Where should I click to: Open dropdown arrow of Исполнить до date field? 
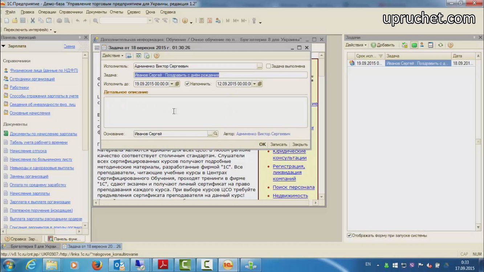[x=172, y=84]
